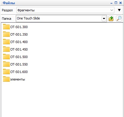Click the Файлы panel title

click(9, 3)
